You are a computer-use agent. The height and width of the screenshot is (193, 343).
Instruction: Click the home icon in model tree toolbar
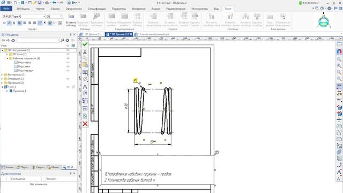13,40
